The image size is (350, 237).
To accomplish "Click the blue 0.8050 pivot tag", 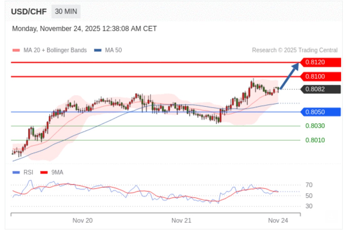I will point(320,112).
